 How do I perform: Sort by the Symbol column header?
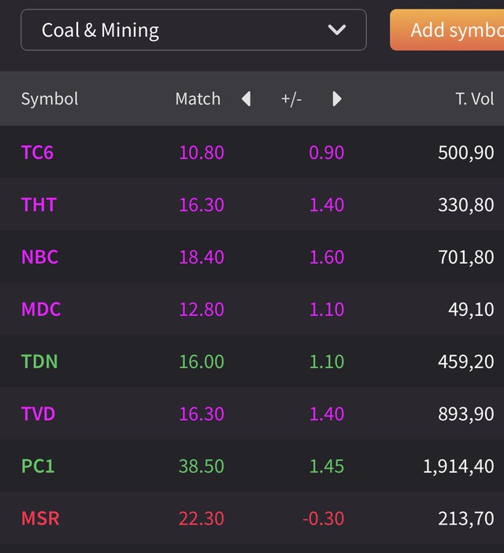[x=50, y=98]
